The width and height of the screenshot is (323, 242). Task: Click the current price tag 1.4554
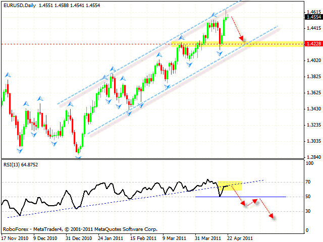[311, 17]
